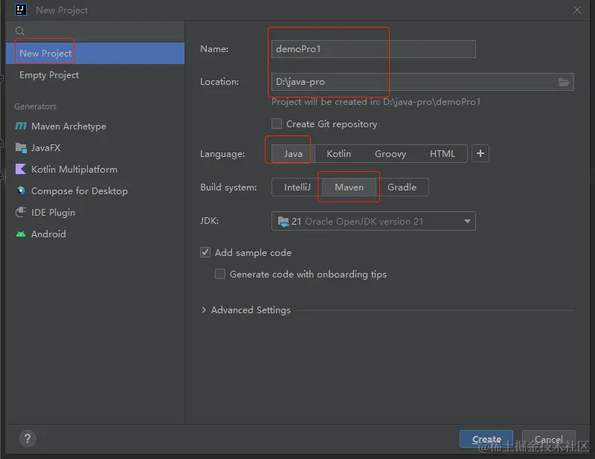Select Kotlin Multiplatform generator

[95, 170]
